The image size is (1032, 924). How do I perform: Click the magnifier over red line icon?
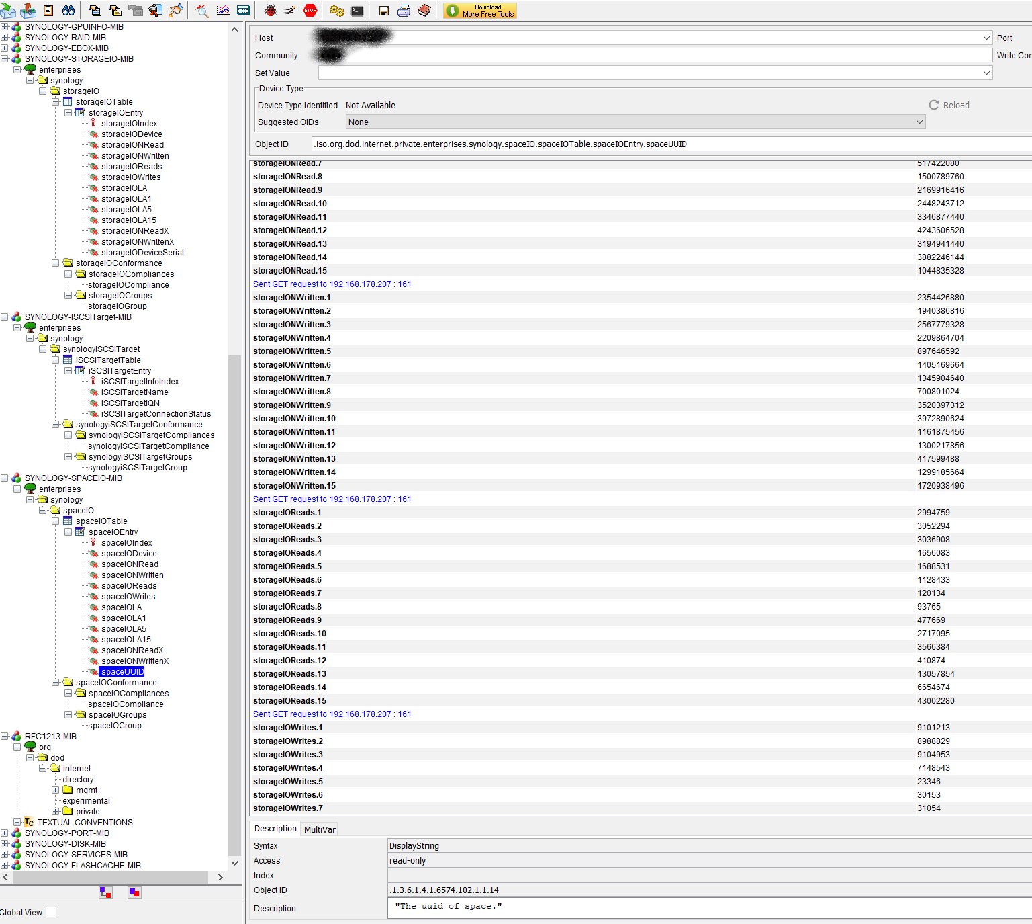pos(202,11)
